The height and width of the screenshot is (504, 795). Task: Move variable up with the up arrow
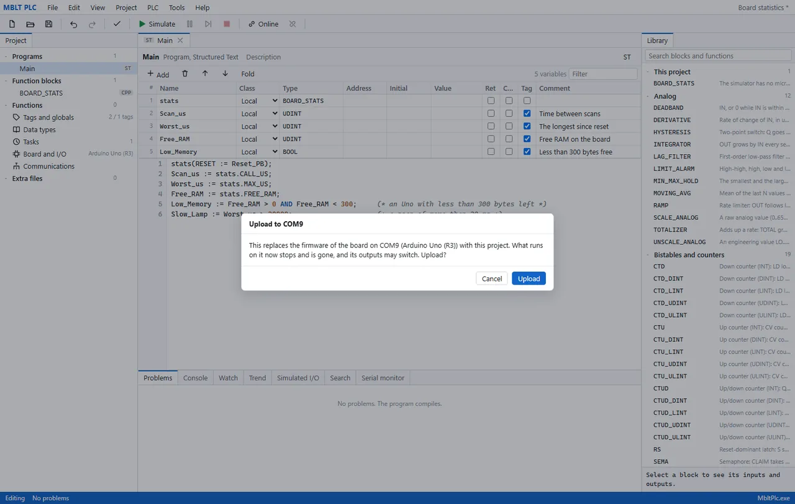click(x=205, y=73)
